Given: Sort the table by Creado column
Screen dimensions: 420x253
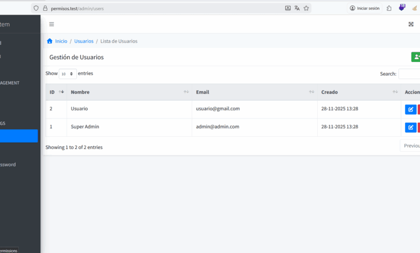Looking at the screenshot, I should coord(359,92).
